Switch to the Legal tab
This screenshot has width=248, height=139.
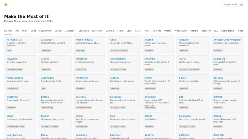[129, 31]
